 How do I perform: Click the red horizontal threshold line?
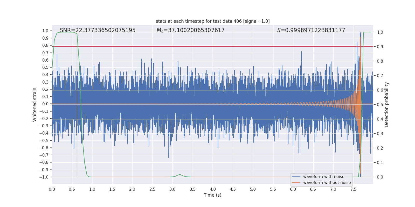pos(213,47)
